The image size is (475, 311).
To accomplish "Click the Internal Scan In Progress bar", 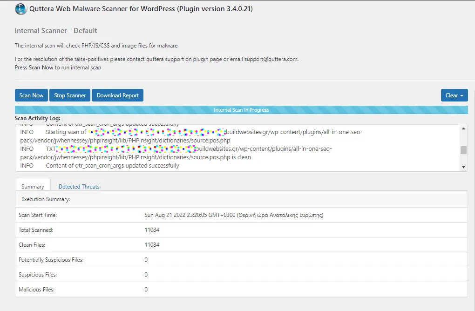I will (x=240, y=110).
